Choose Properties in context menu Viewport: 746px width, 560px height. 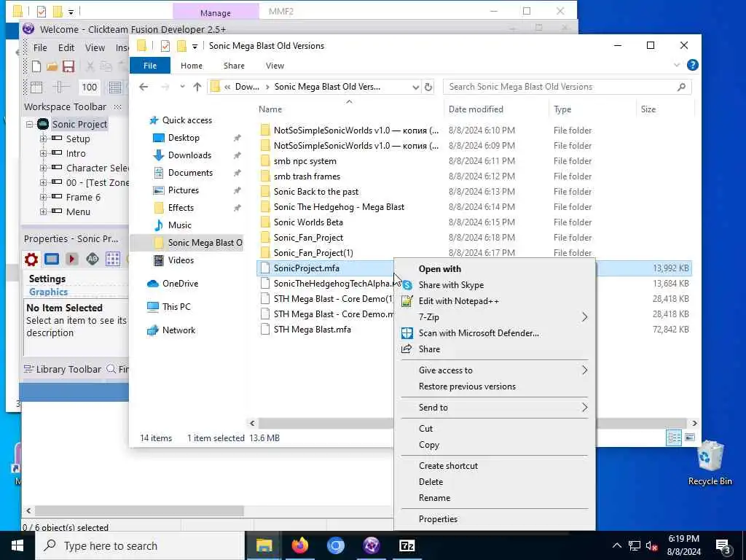tap(495, 519)
